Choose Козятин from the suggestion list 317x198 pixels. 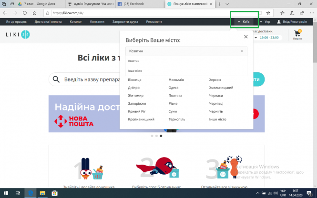134,61
